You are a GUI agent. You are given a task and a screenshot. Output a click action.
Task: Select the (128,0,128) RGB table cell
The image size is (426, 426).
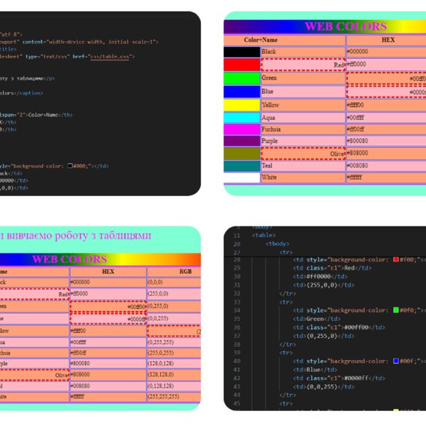point(174,364)
